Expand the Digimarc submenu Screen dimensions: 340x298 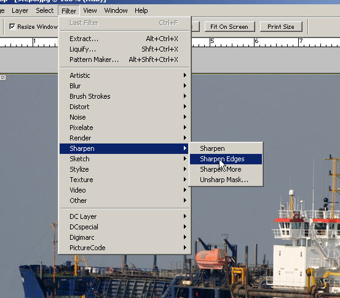click(x=124, y=237)
